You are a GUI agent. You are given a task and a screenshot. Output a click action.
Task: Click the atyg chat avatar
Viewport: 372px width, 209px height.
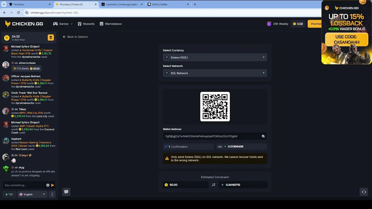tap(6, 169)
